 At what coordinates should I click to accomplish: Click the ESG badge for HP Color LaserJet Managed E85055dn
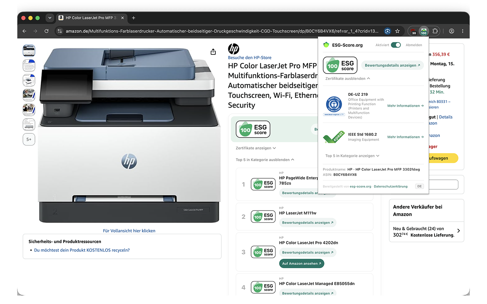(263, 287)
